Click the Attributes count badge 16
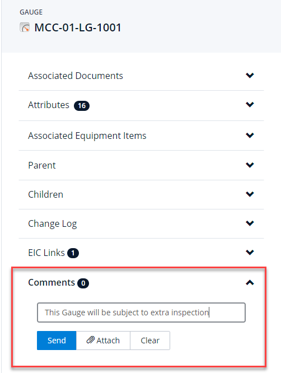This screenshot has height=373, width=281. click(x=82, y=106)
